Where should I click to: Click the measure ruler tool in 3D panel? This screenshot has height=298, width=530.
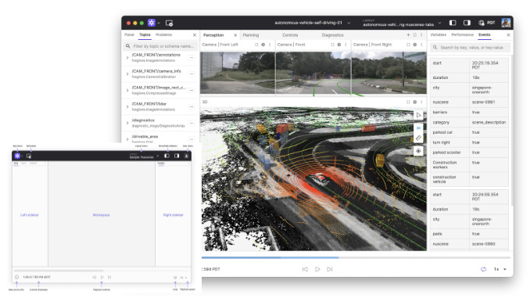coord(418,138)
